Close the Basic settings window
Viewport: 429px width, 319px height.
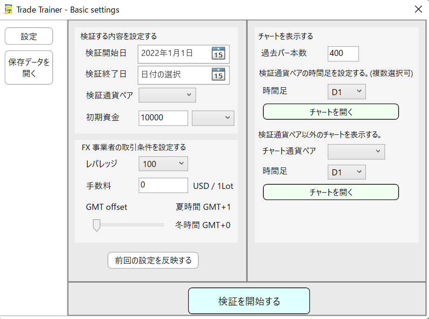418,9
